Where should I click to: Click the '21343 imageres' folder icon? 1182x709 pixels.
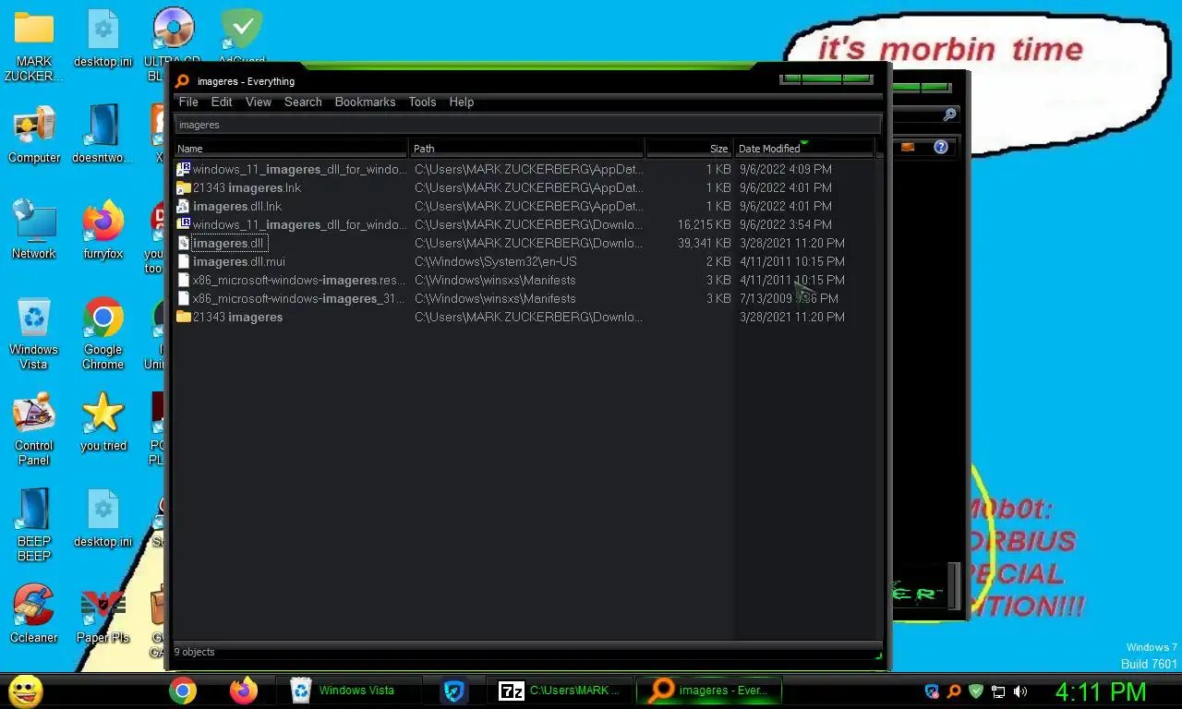point(183,317)
